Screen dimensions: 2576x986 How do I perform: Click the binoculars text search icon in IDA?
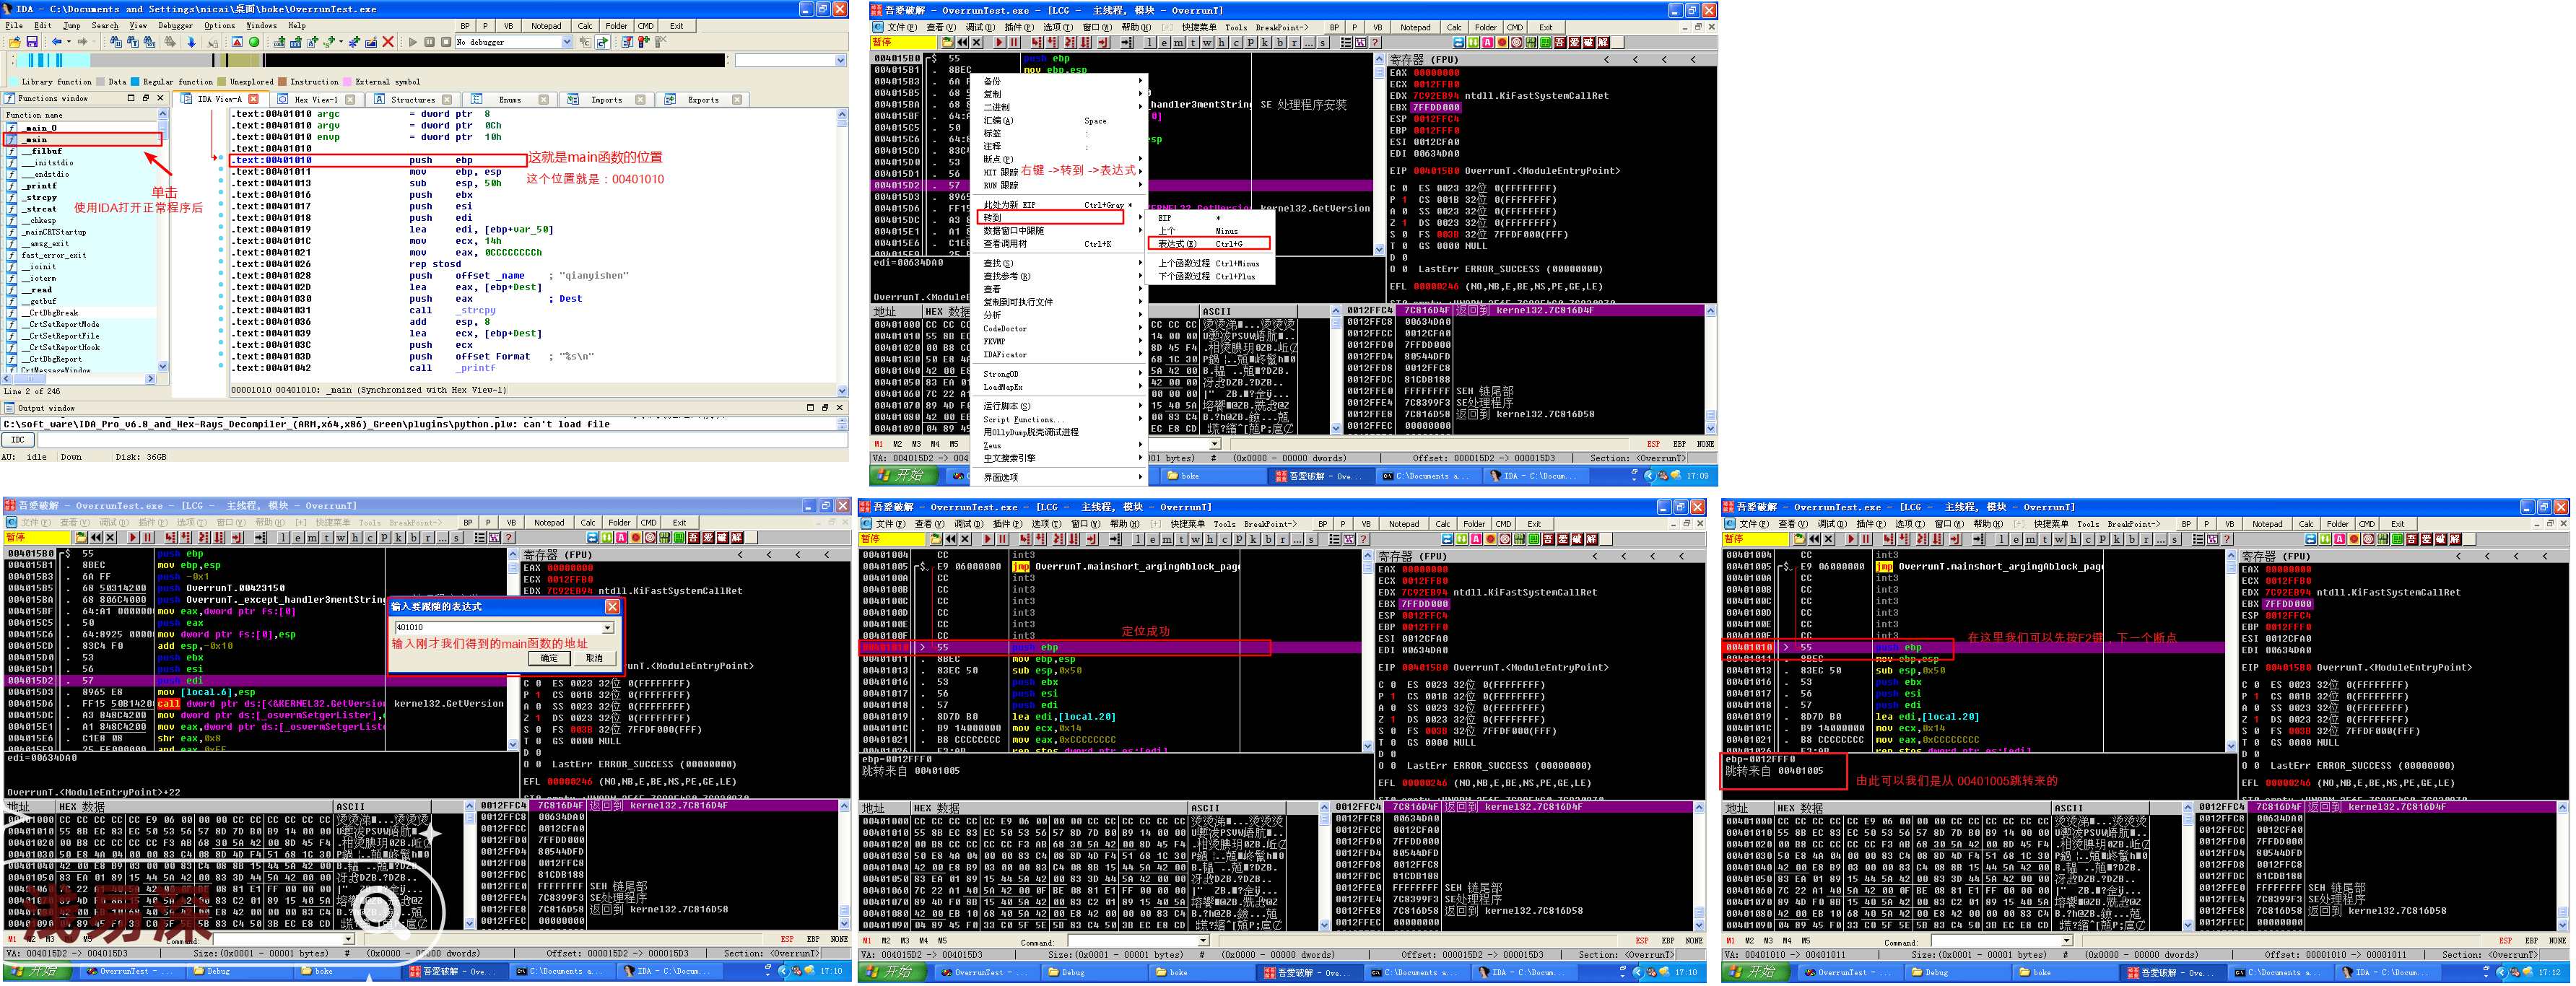(132, 42)
